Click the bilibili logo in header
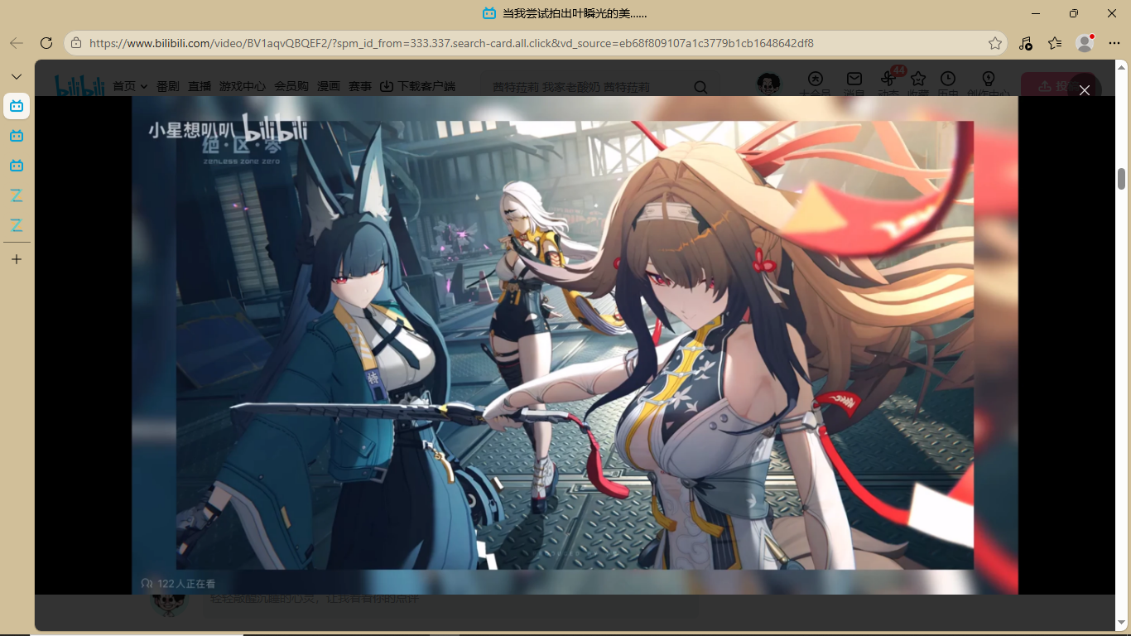The width and height of the screenshot is (1131, 636). [x=79, y=85]
